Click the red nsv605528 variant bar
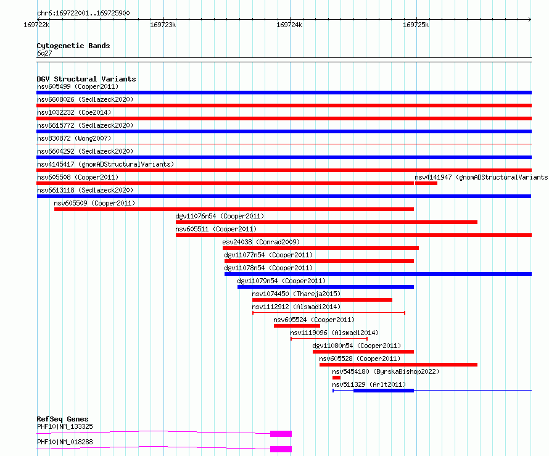Image resolution: width=549 pixels, height=456 pixels. click(398, 365)
